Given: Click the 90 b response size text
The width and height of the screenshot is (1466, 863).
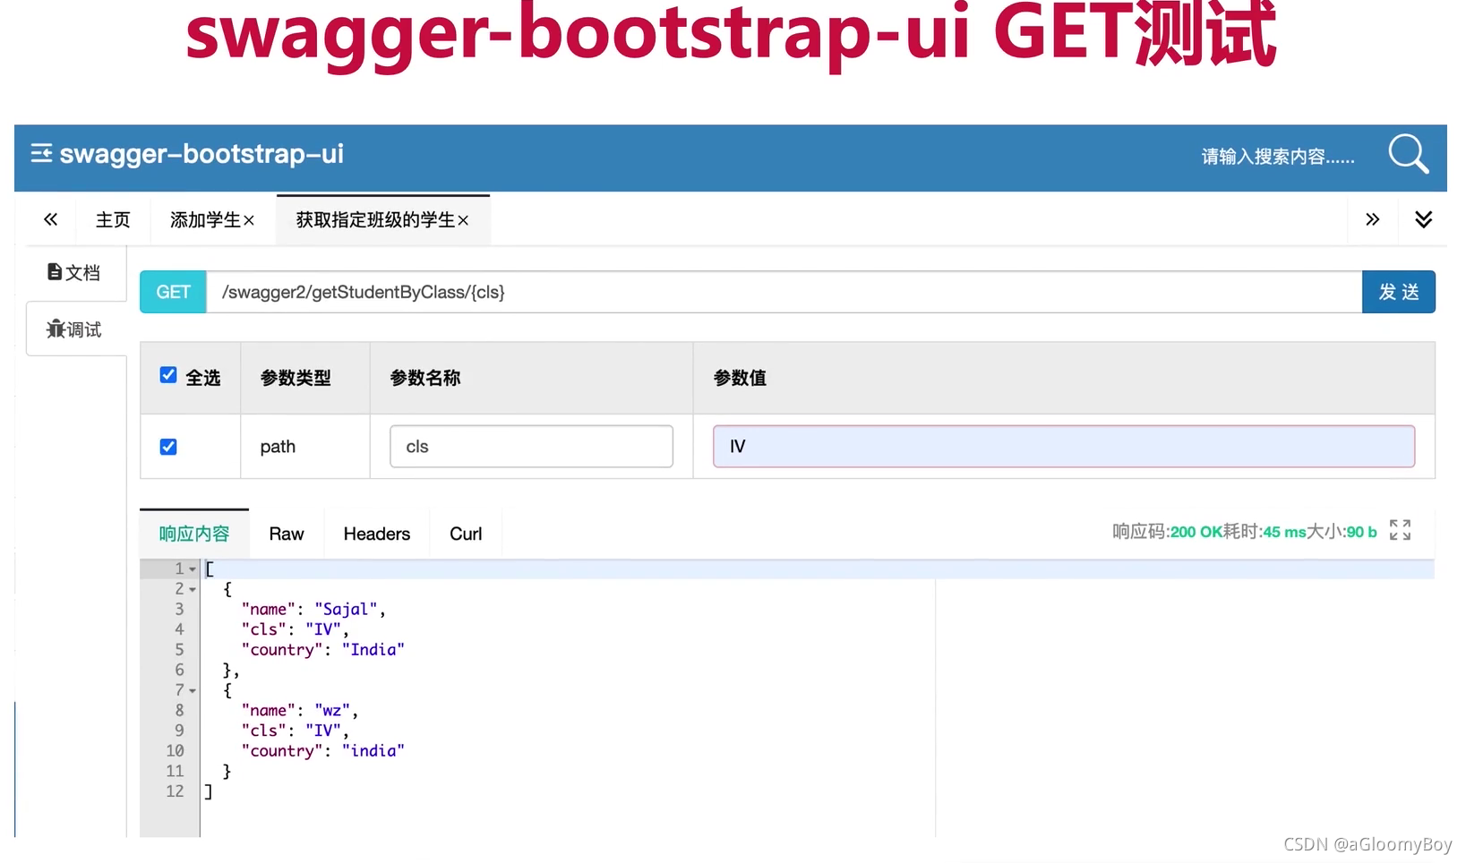Looking at the screenshot, I should coord(1361,532).
